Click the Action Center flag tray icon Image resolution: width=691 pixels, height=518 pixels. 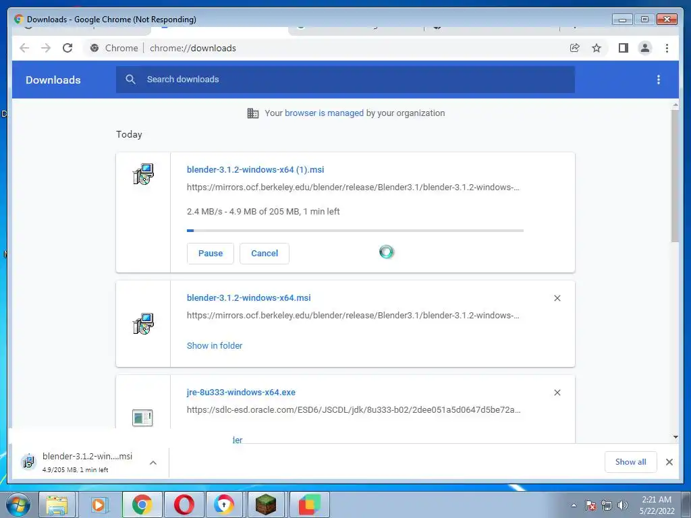590,505
